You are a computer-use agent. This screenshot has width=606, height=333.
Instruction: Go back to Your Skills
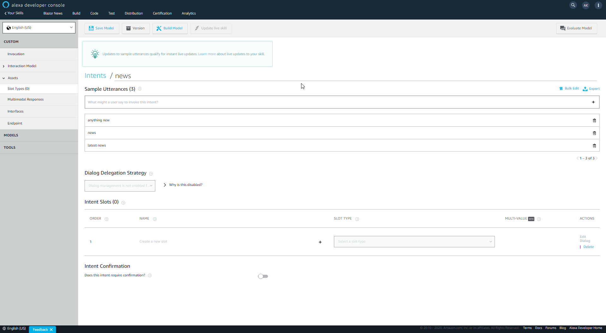[14, 13]
